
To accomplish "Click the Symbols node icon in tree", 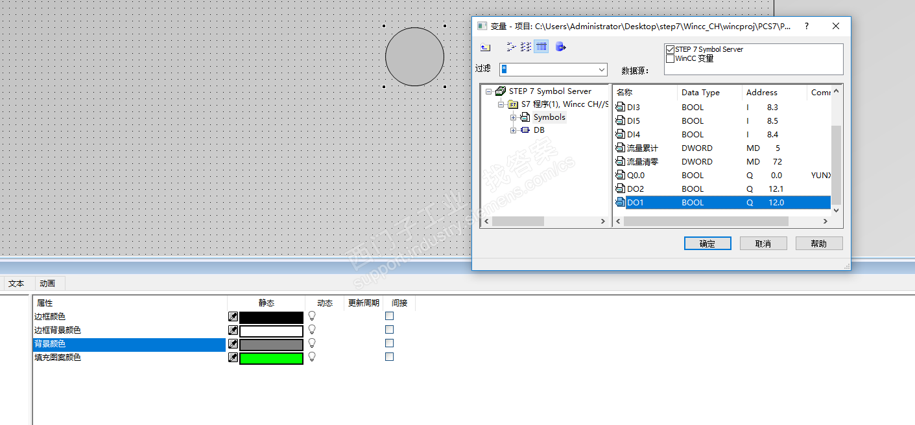I will (525, 117).
